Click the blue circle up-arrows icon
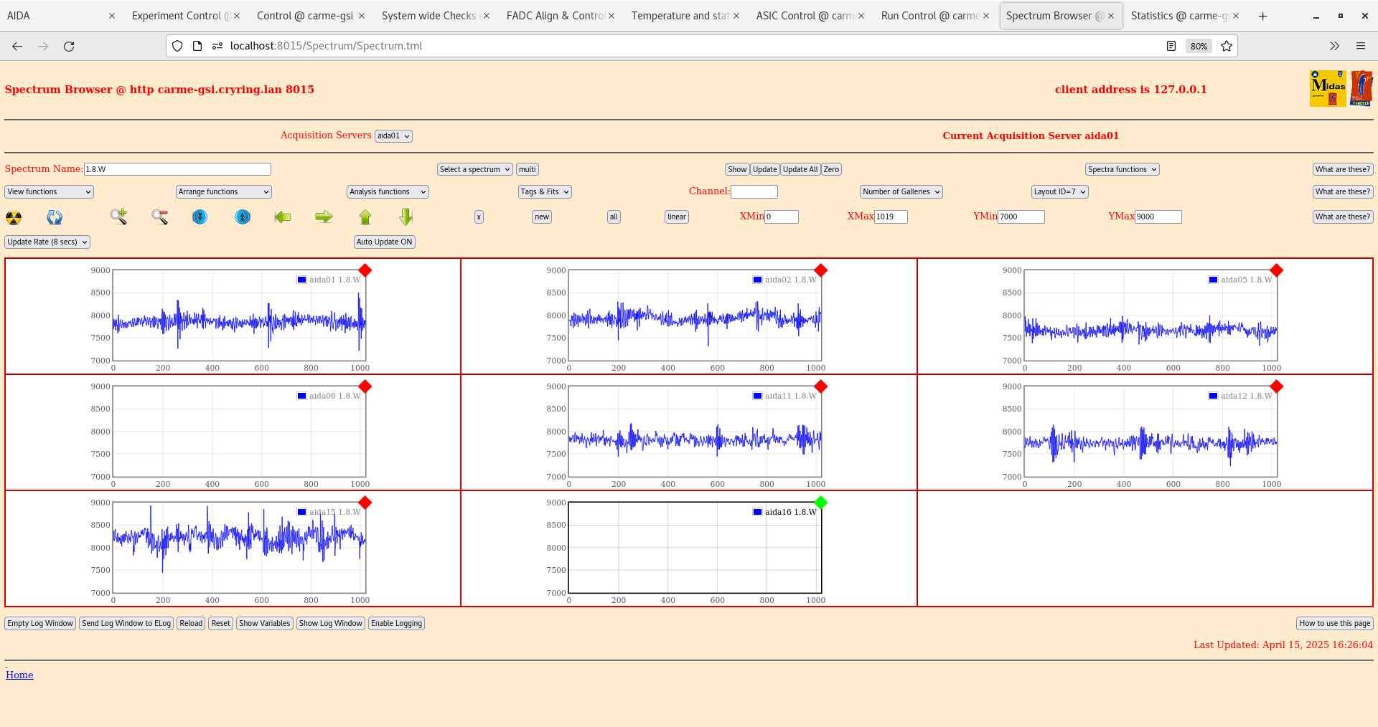 point(243,217)
